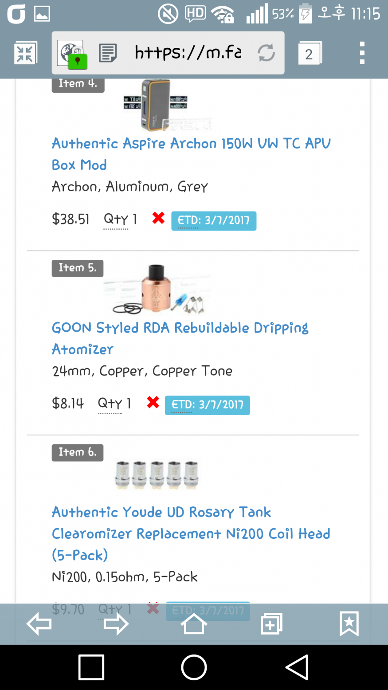Tap the browser home icon
The height and width of the screenshot is (690, 388).
[194, 624]
